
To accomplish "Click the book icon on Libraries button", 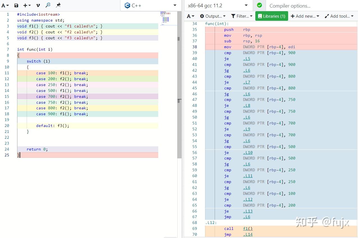I will pyautogui.click(x=260, y=16).
